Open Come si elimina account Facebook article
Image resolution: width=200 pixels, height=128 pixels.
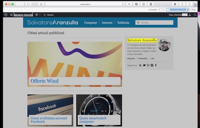pos(49,120)
